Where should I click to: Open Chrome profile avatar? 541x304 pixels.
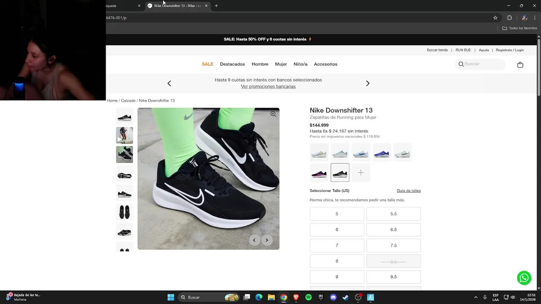[525, 18]
